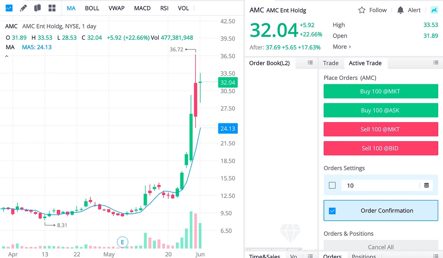Image resolution: width=443 pixels, height=258 pixels.
Task: Show the MACD indicator
Action: tap(142, 8)
